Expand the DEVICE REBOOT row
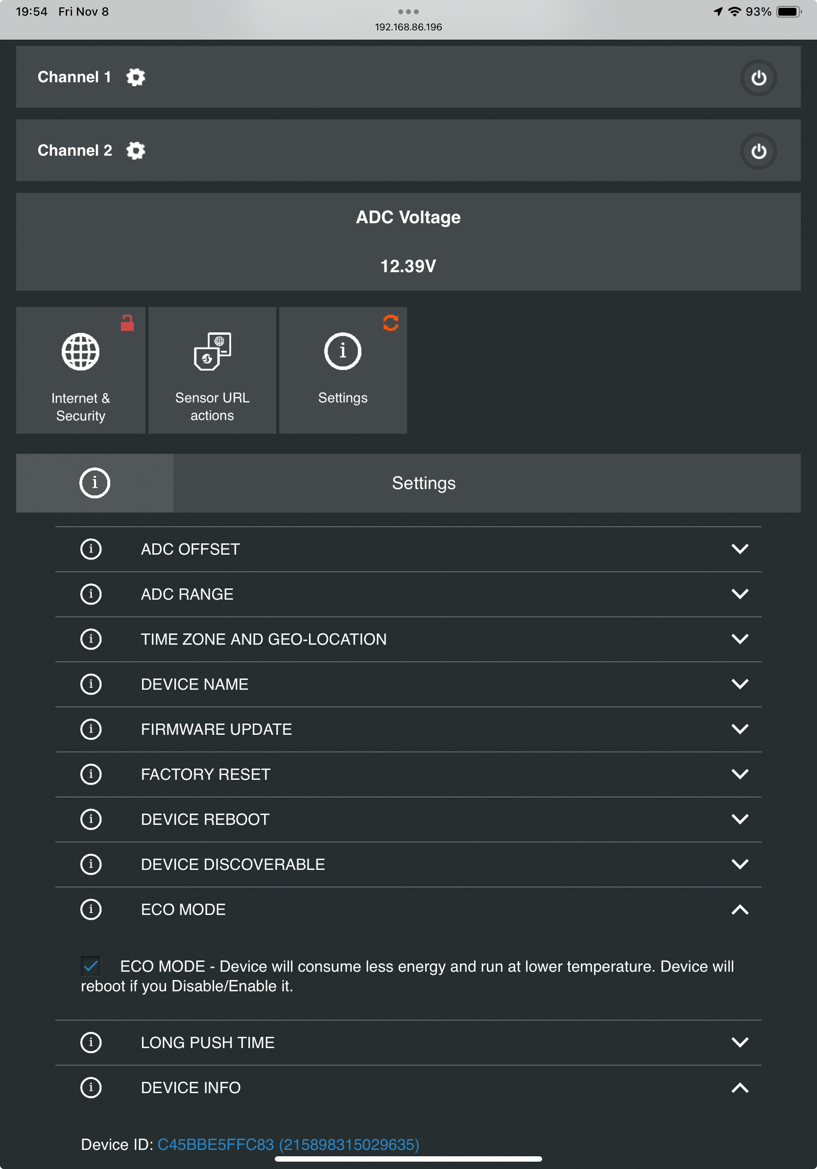 click(x=408, y=819)
